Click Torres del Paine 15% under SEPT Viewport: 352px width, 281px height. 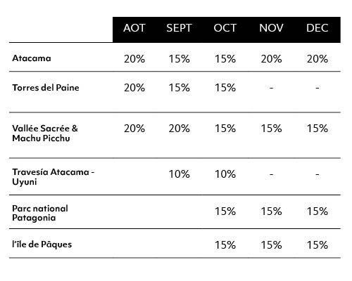tap(179, 88)
